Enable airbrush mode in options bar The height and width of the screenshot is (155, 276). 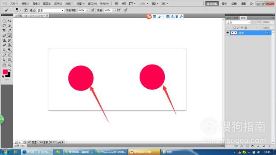(x=119, y=10)
